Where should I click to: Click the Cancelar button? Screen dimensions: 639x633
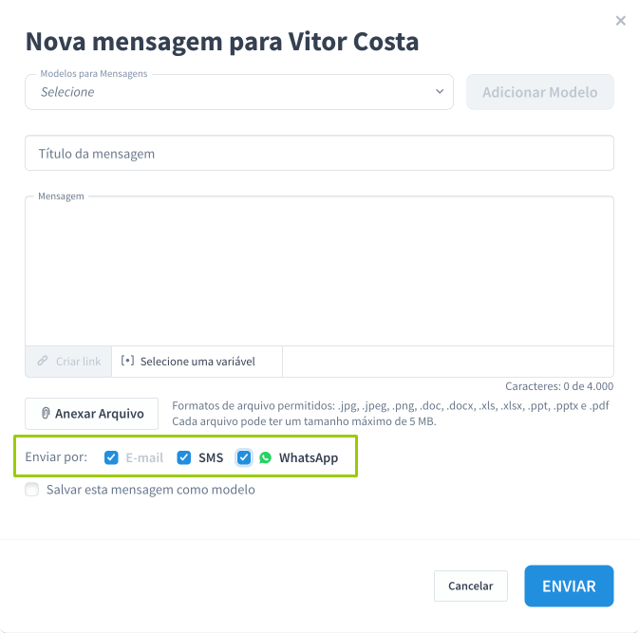(471, 586)
